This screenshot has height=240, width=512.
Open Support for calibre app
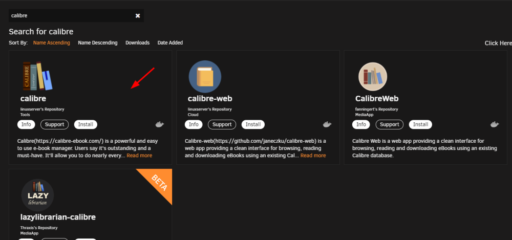(55, 124)
